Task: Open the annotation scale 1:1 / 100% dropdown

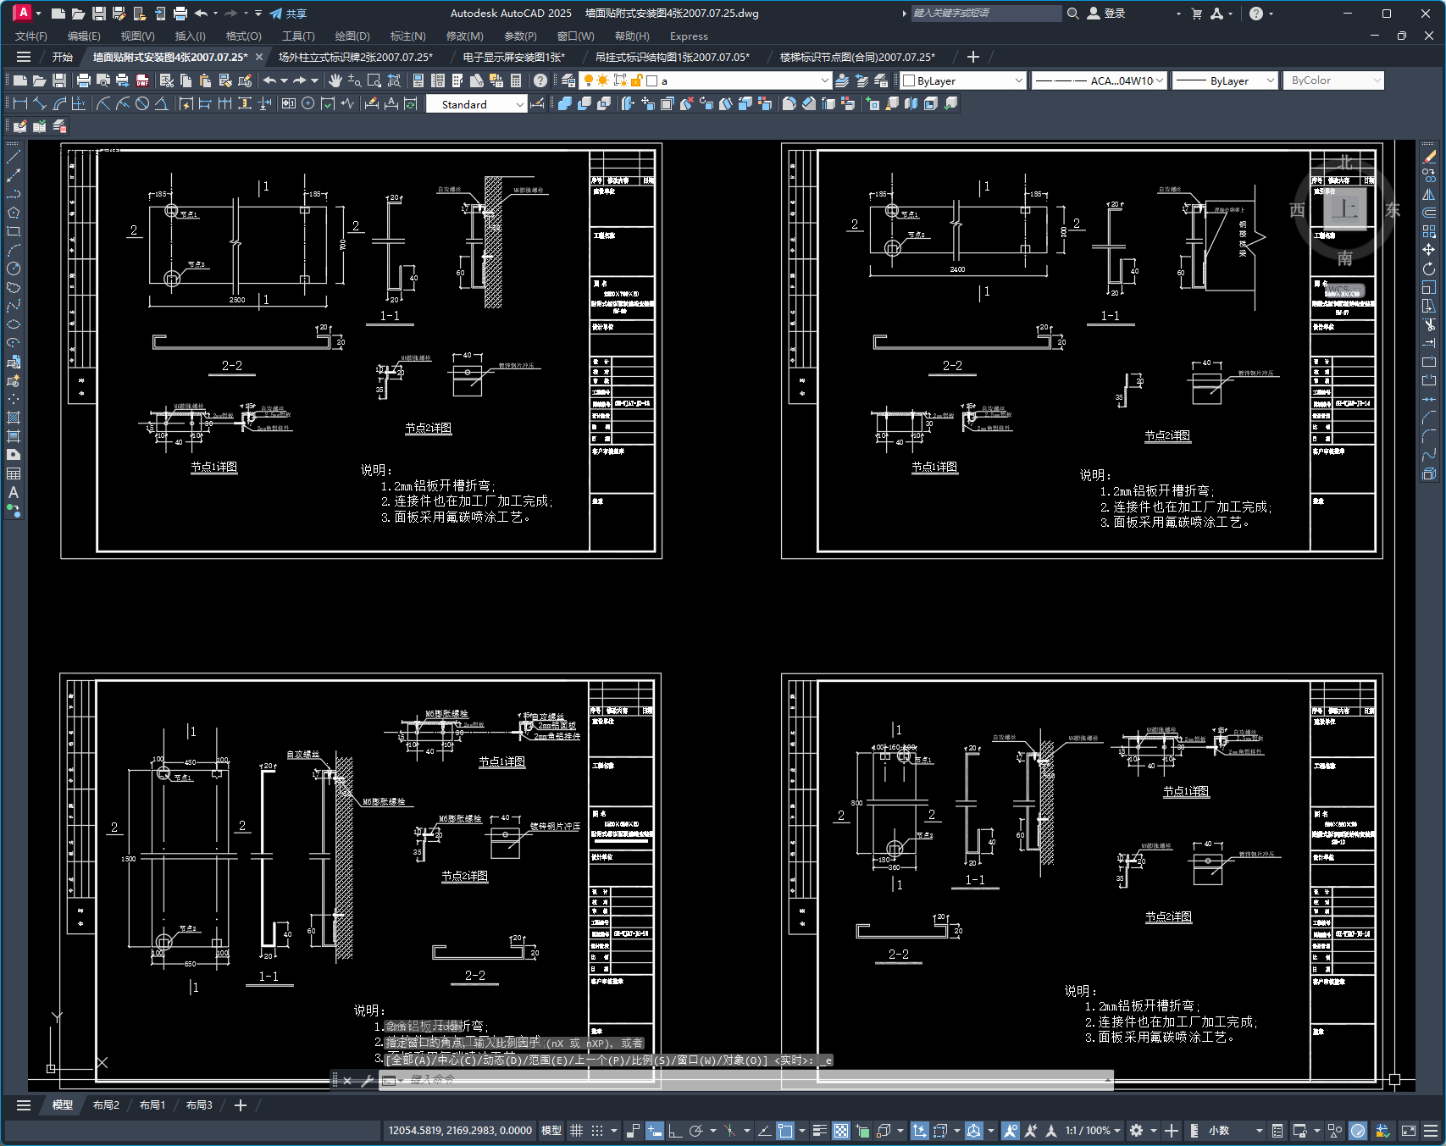Action: [1093, 1130]
